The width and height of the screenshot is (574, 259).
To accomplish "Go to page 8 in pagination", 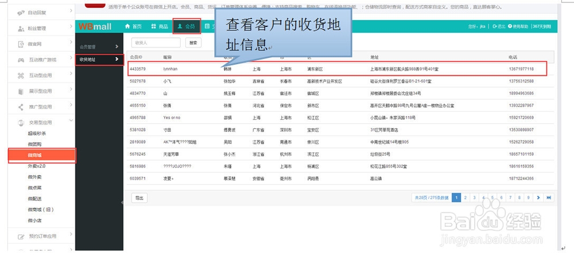I will [519, 198].
